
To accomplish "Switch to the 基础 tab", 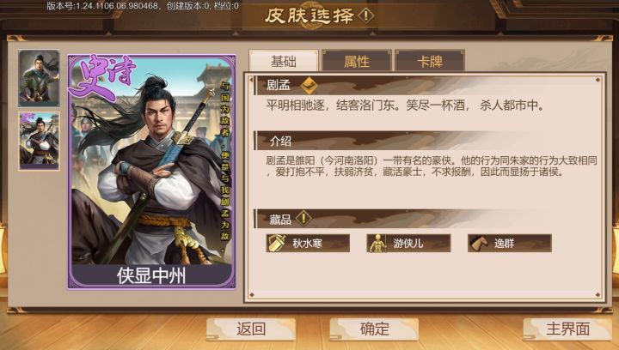I will click(x=284, y=61).
